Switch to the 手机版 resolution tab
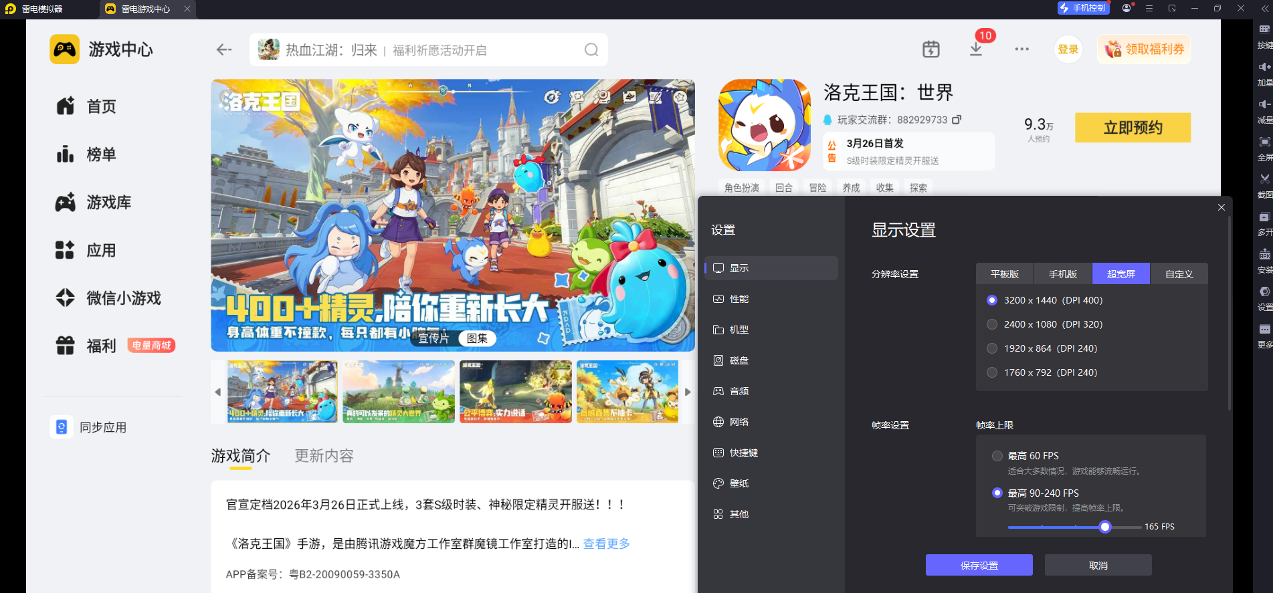1273x593 pixels. pyautogui.click(x=1063, y=274)
